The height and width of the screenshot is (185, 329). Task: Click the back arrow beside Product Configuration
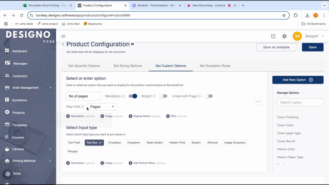tap(63, 44)
